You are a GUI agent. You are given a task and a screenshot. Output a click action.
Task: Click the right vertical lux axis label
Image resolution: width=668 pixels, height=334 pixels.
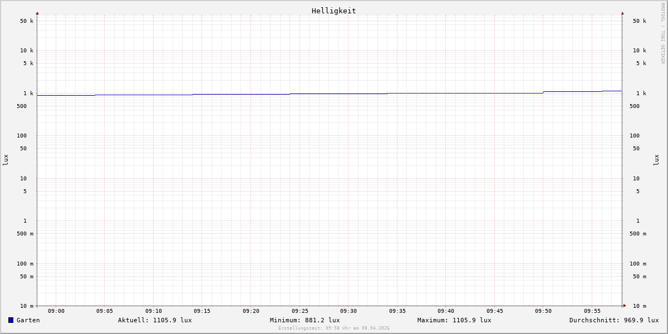[657, 160]
